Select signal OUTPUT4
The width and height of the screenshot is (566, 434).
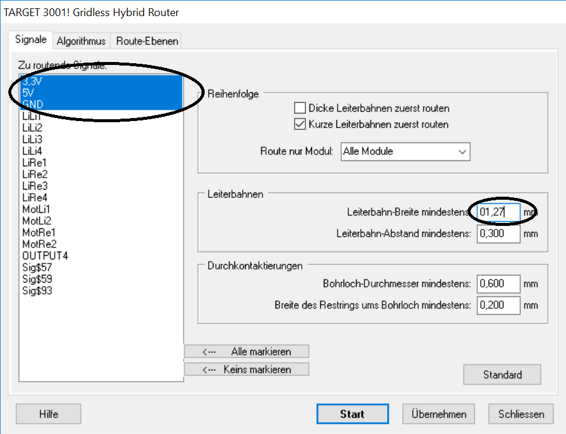[101, 256]
